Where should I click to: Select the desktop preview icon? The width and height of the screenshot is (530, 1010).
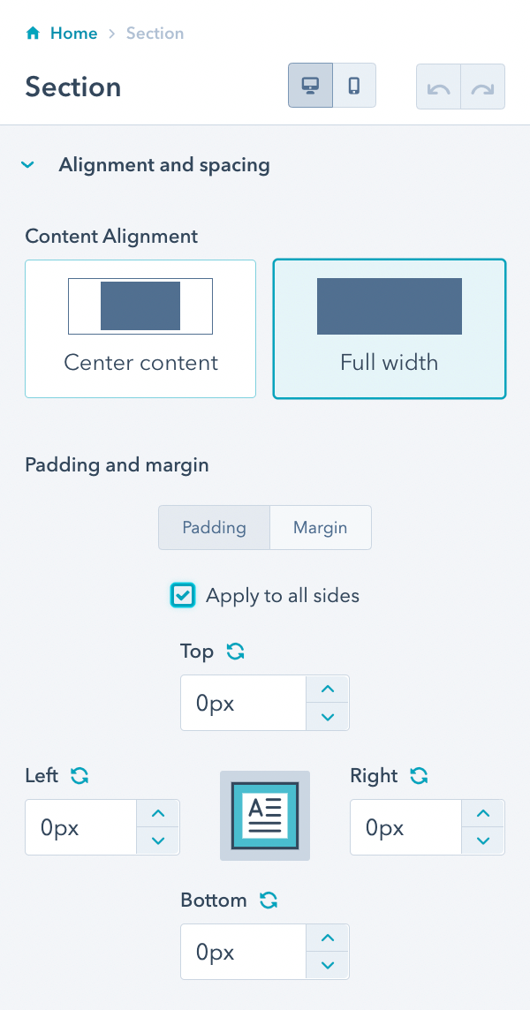[x=310, y=86]
